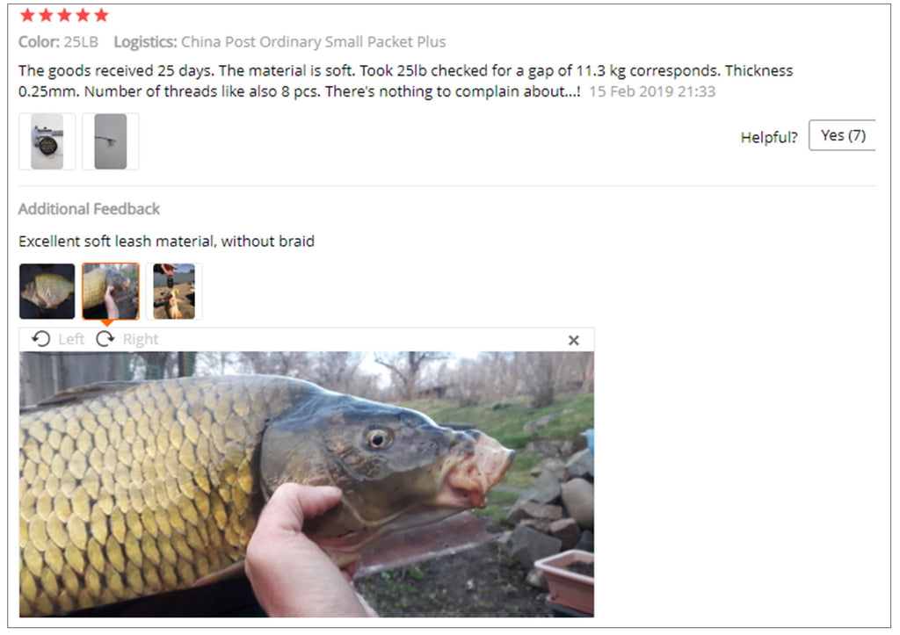Click the Left rotate label
Image resolution: width=900 pixels, height=635 pixels.
(x=71, y=340)
